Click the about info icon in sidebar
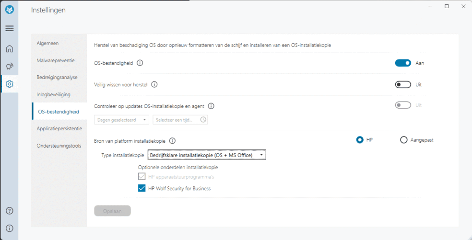 9,229
